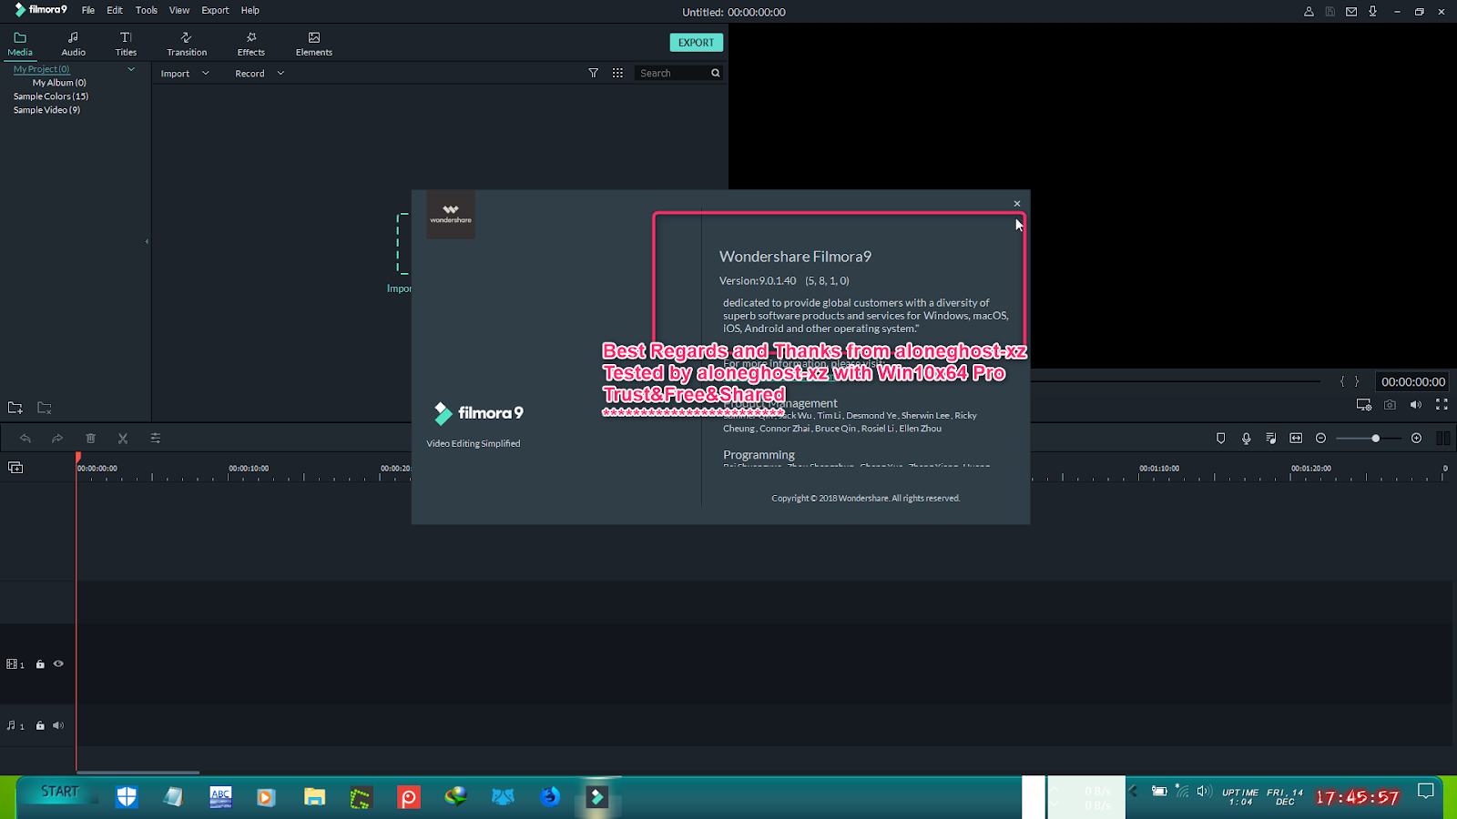1457x819 pixels.
Task: Click the mark out right brace icon
Action: (x=1357, y=382)
